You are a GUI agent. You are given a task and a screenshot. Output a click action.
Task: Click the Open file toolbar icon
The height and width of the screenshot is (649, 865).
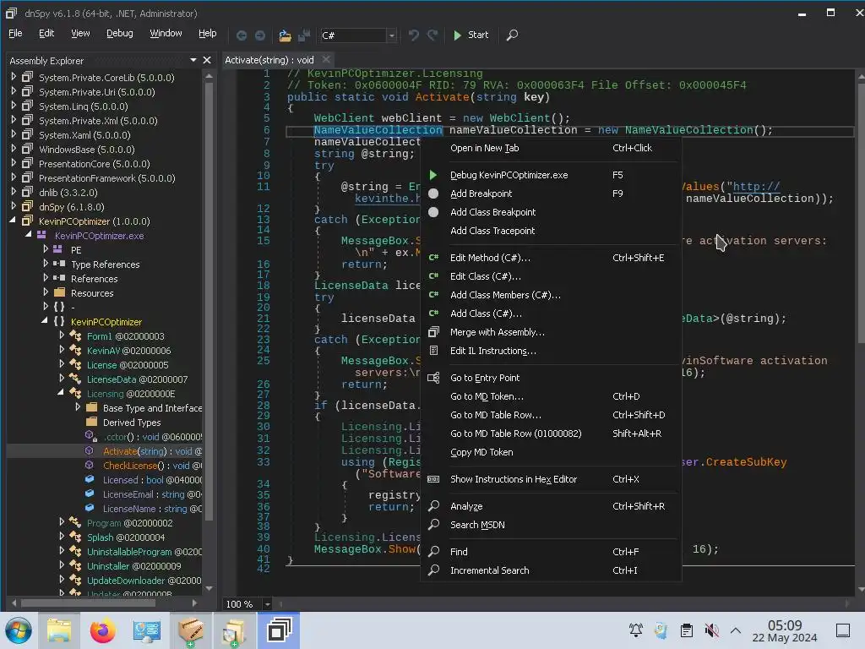pos(285,35)
